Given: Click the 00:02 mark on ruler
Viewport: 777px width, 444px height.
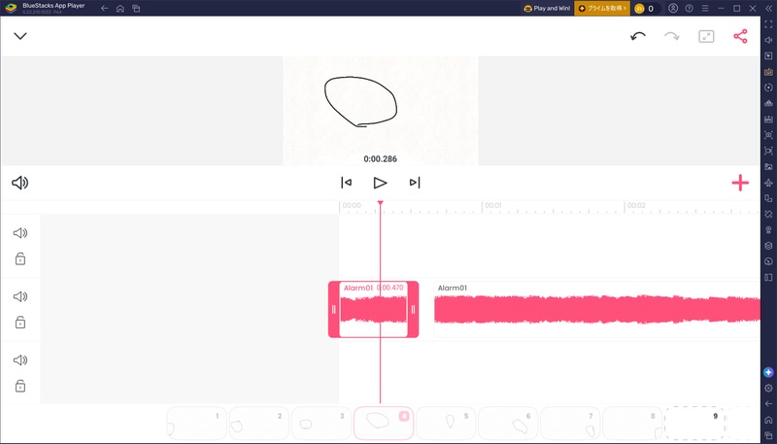Looking at the screenshot, I should (636, 205).
